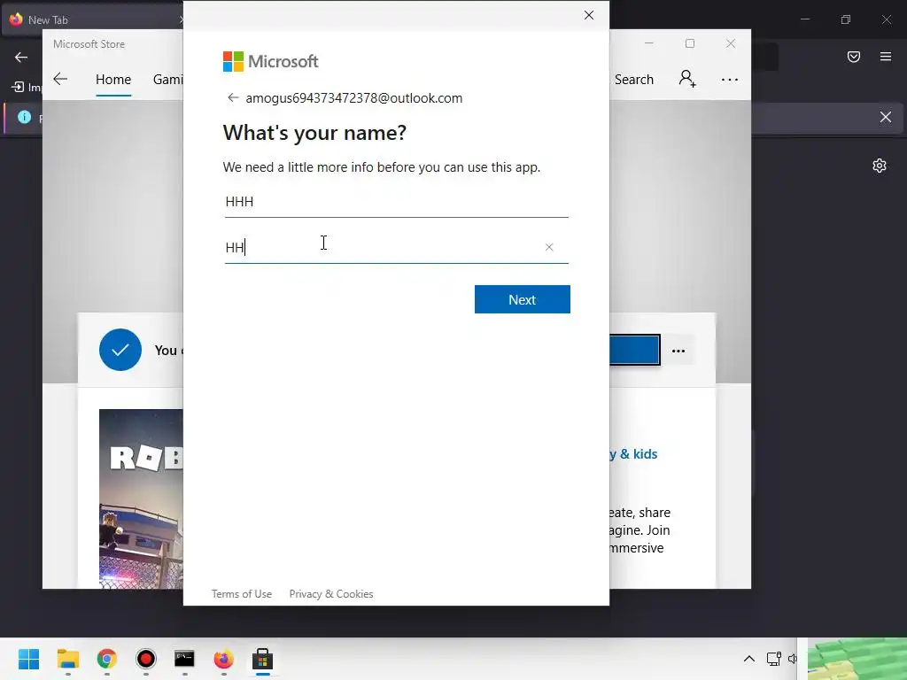
Task: Open the three-dot options beside the blue button
Action: click(678, 351)
